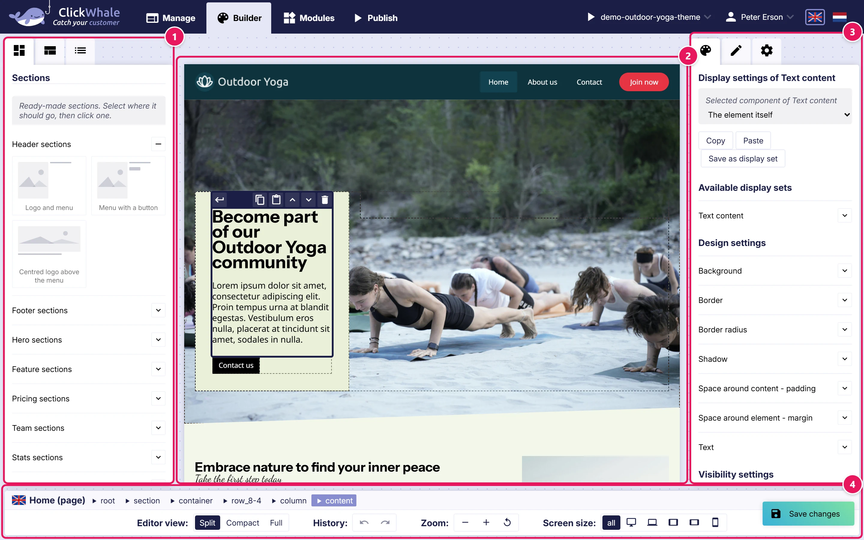Viewport: 864px width, 540px height.
Task: Expand Footer sections
Action: pos(158,310)
